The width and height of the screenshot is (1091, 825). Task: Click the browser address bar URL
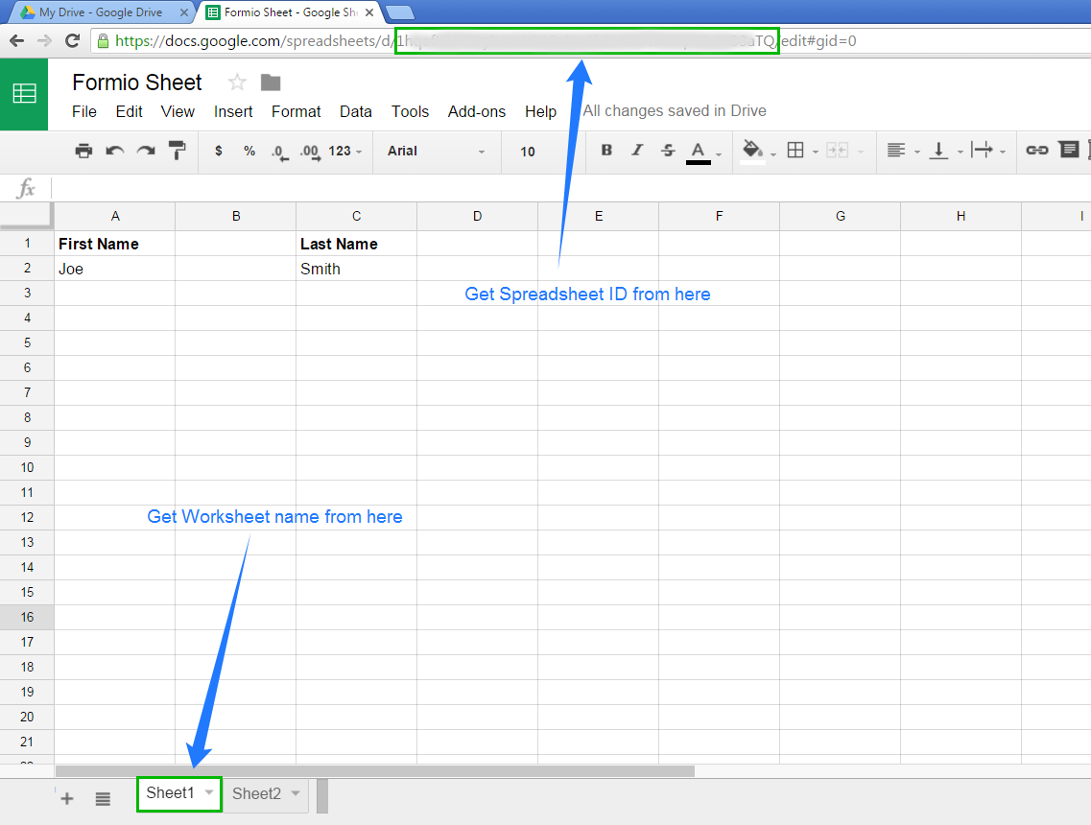(x=486, y=41)
